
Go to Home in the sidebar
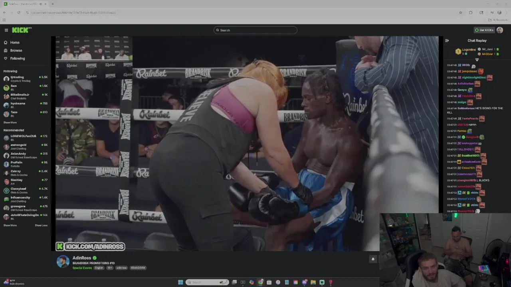point(15,42)
